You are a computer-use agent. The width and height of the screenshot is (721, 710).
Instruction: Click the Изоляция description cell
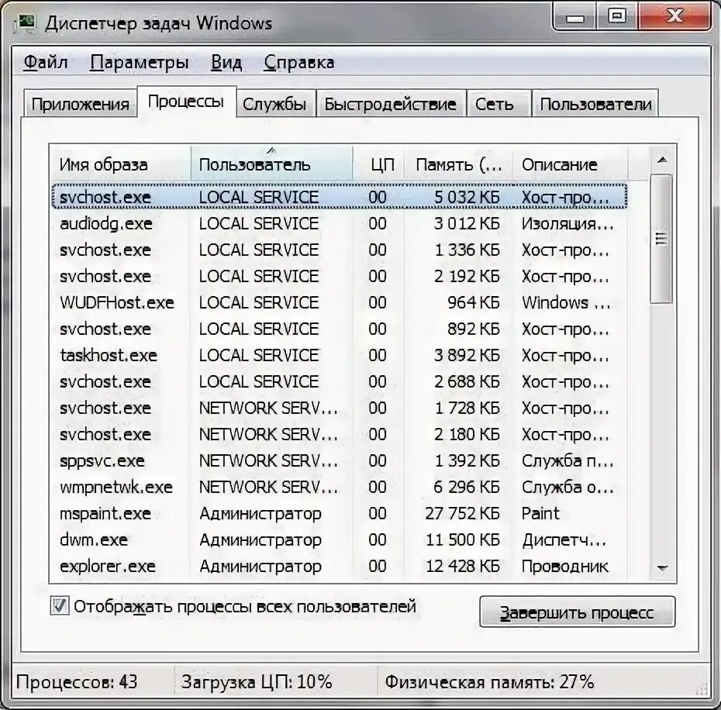click(567, 223)
